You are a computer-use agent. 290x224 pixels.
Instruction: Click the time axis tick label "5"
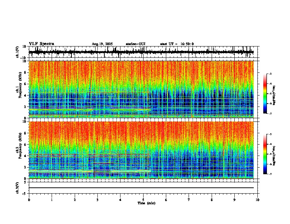click(x=143, y=200)
